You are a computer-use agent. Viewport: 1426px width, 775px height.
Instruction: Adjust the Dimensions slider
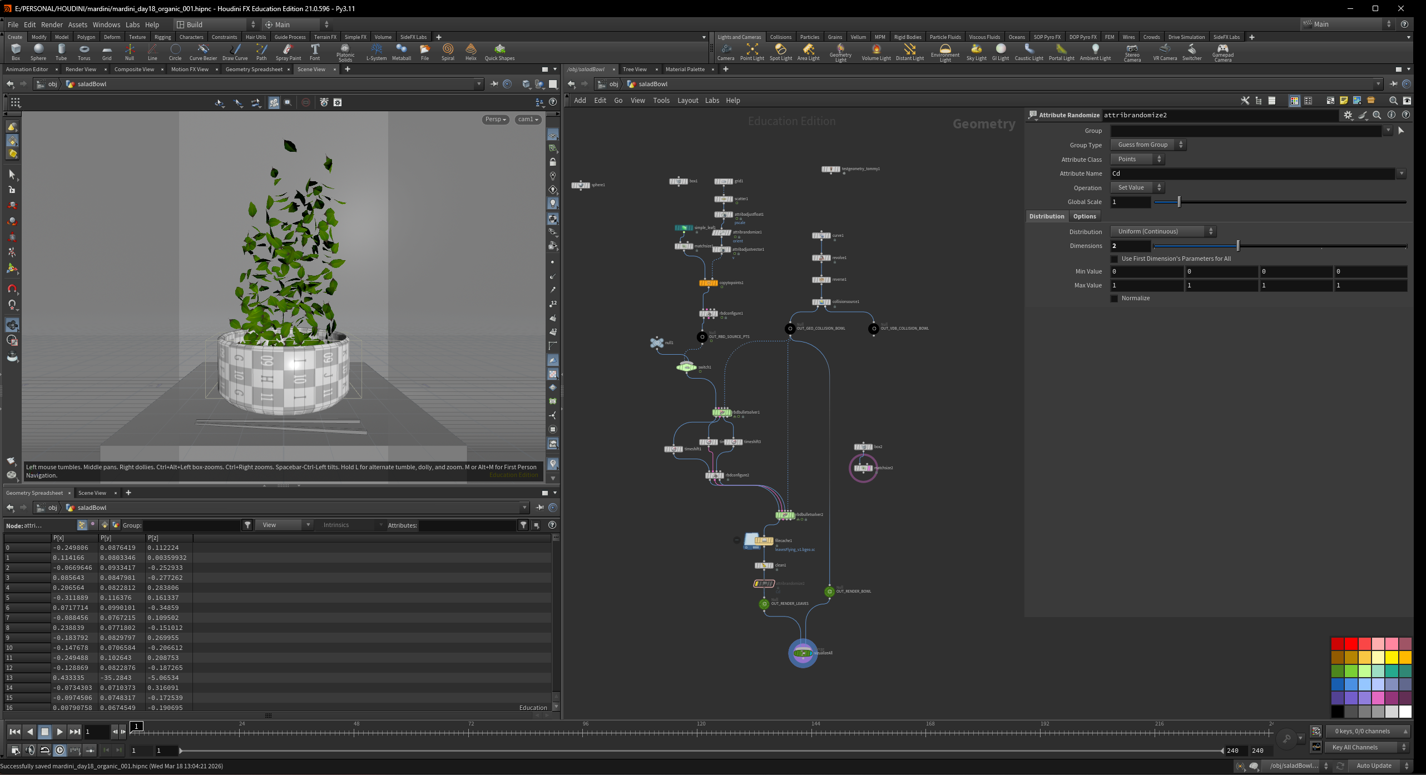tap(1280, 246)
